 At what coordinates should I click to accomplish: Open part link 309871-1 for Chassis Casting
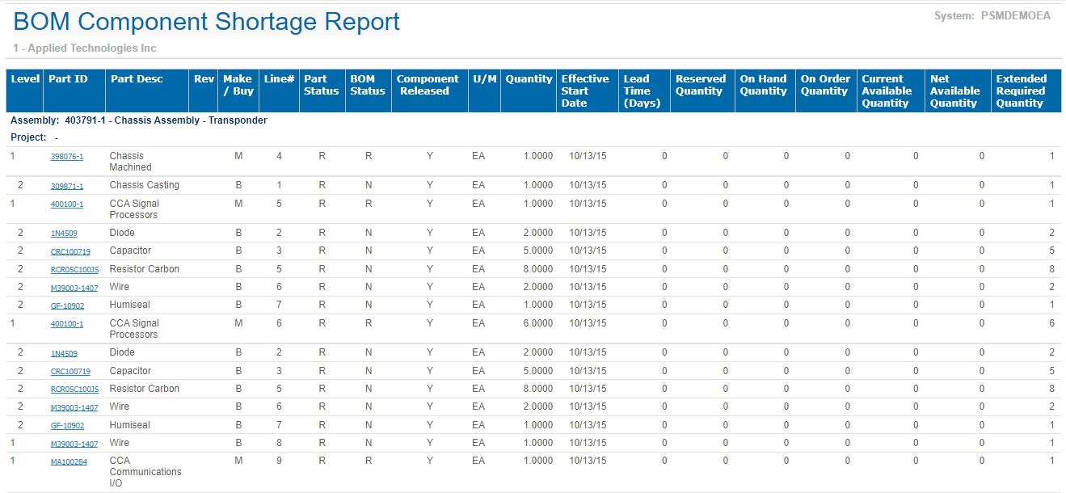click(x=67, y=186)
